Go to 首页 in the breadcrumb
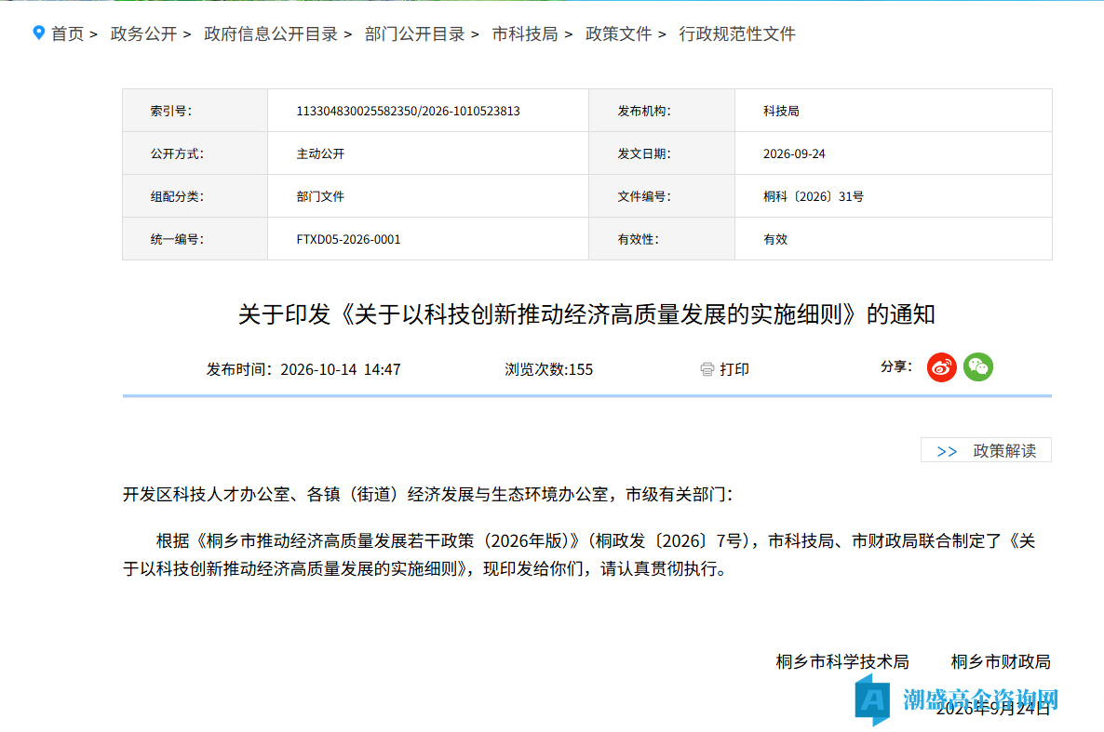The image size is (1104, 732). [x=68, y=33]
